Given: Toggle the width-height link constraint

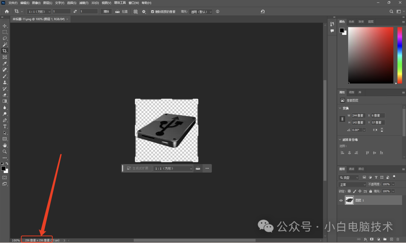Looking at the screenshot, I should [x=342, y=119].
